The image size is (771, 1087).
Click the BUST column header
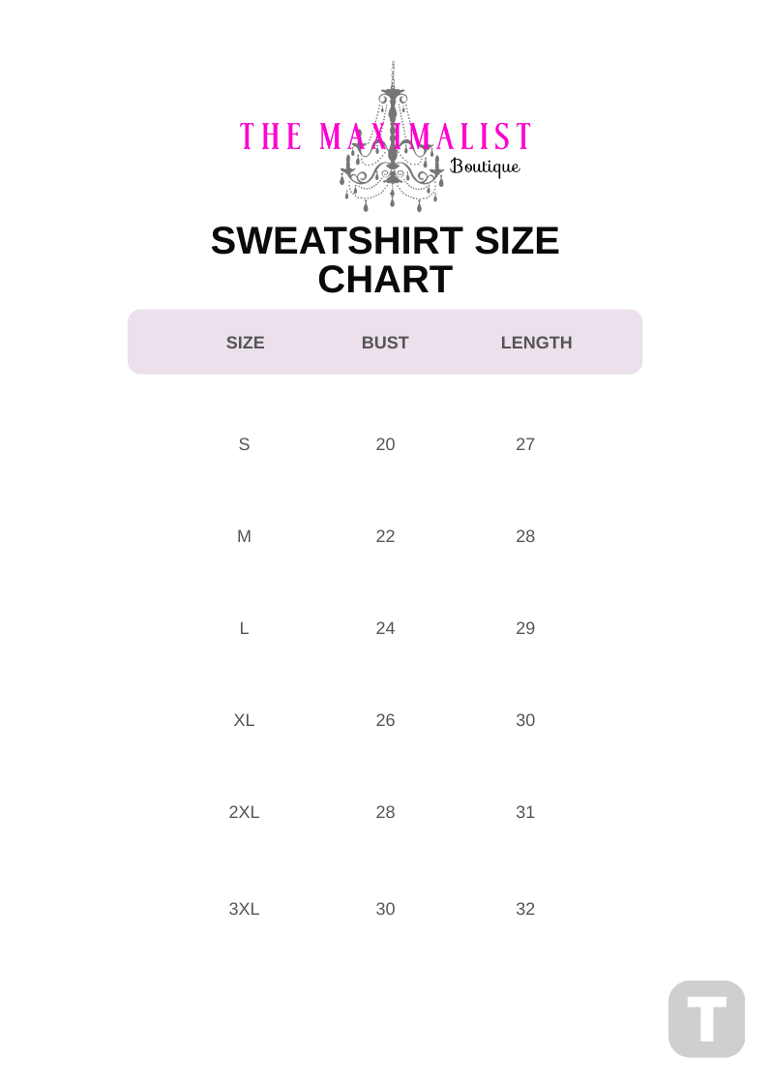[385, 343]
